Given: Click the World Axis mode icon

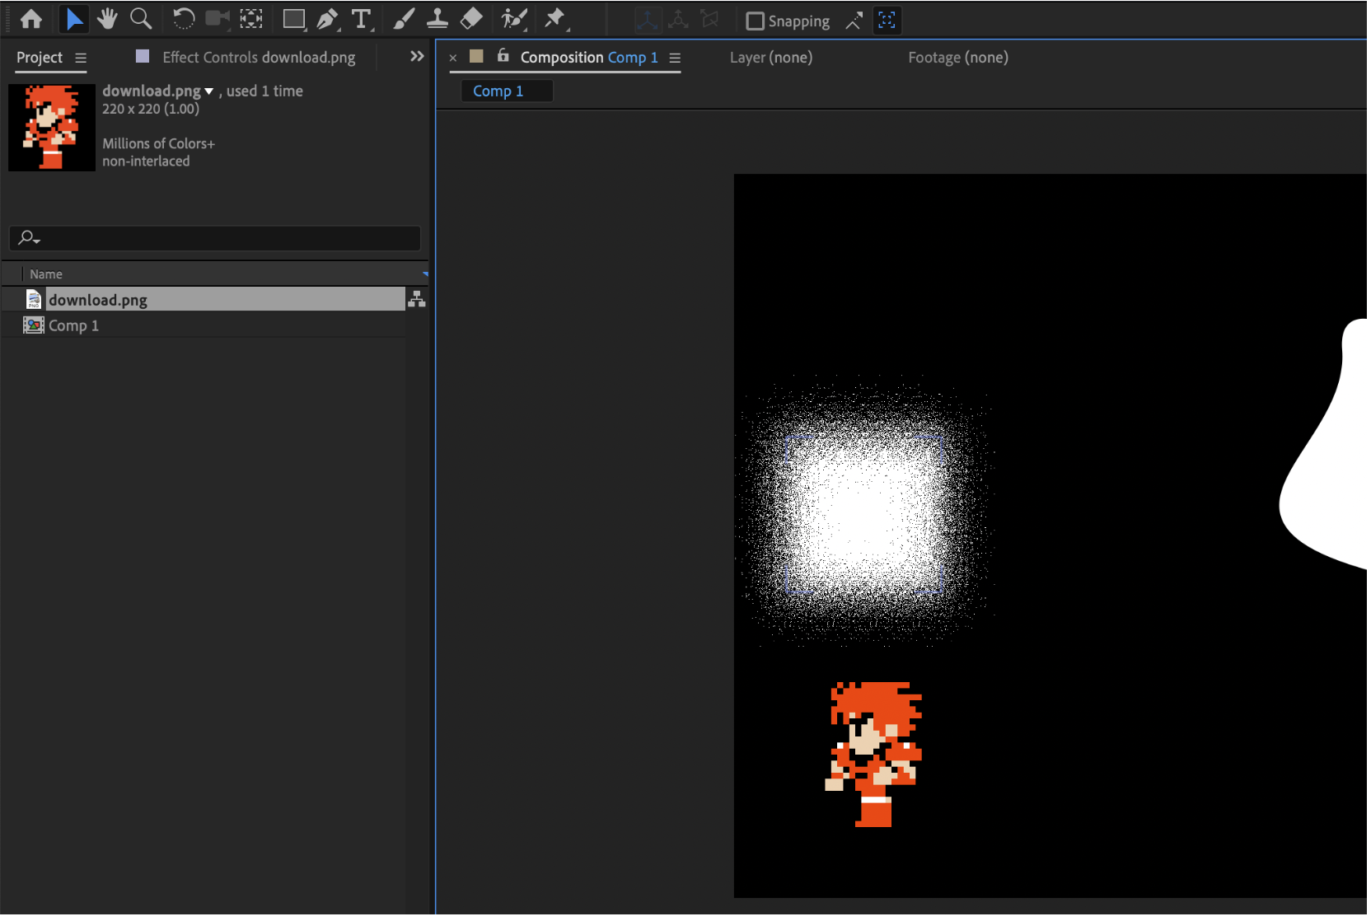Looking at the screenshot, I should 678,20.
